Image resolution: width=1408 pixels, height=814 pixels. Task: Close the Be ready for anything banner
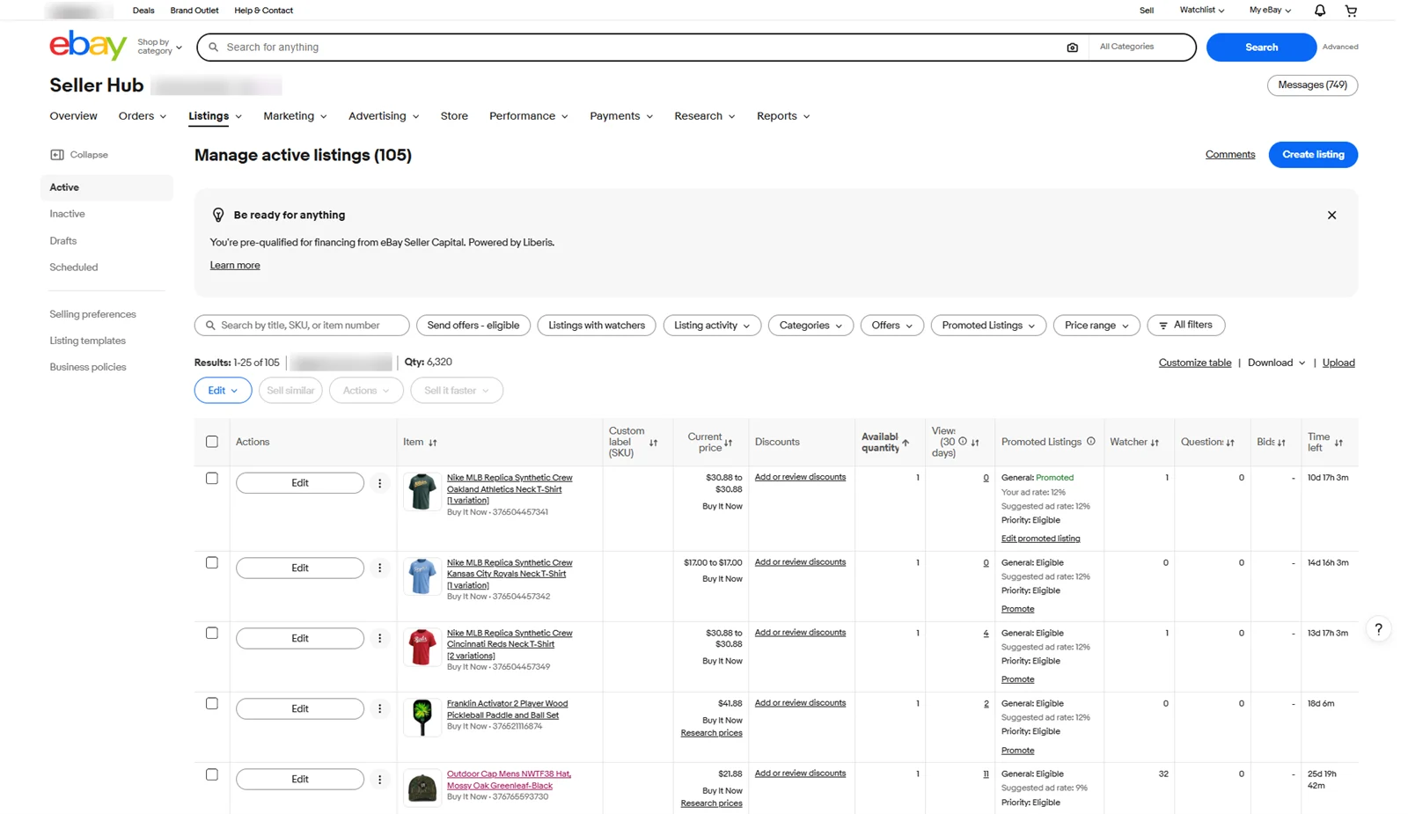[1331, 215]
